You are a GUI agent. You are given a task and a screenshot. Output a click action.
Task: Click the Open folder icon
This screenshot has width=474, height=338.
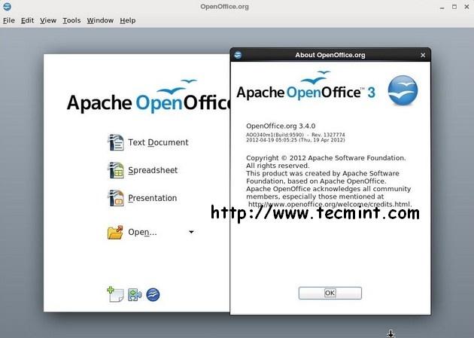115,232
